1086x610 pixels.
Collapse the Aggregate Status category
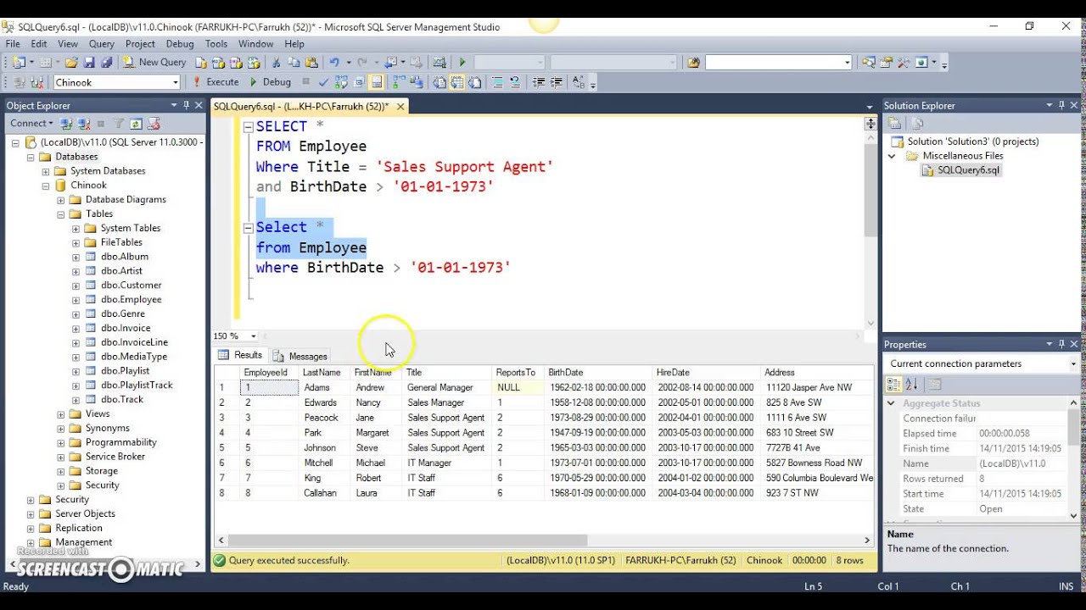click(x=891, y=403)
